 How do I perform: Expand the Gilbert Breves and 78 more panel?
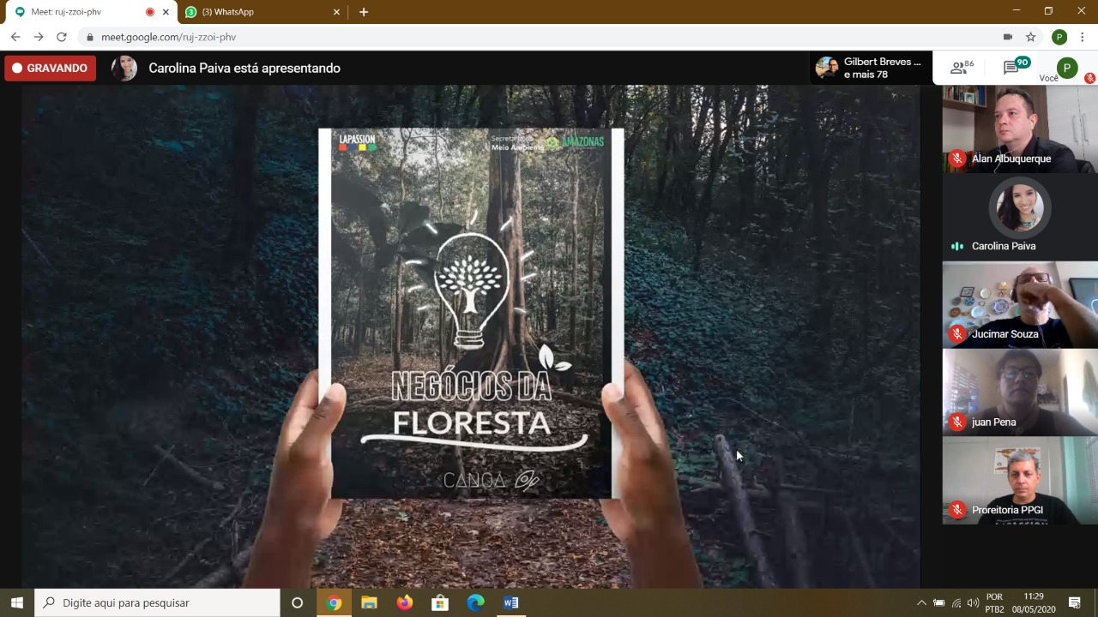coord(871,69)
